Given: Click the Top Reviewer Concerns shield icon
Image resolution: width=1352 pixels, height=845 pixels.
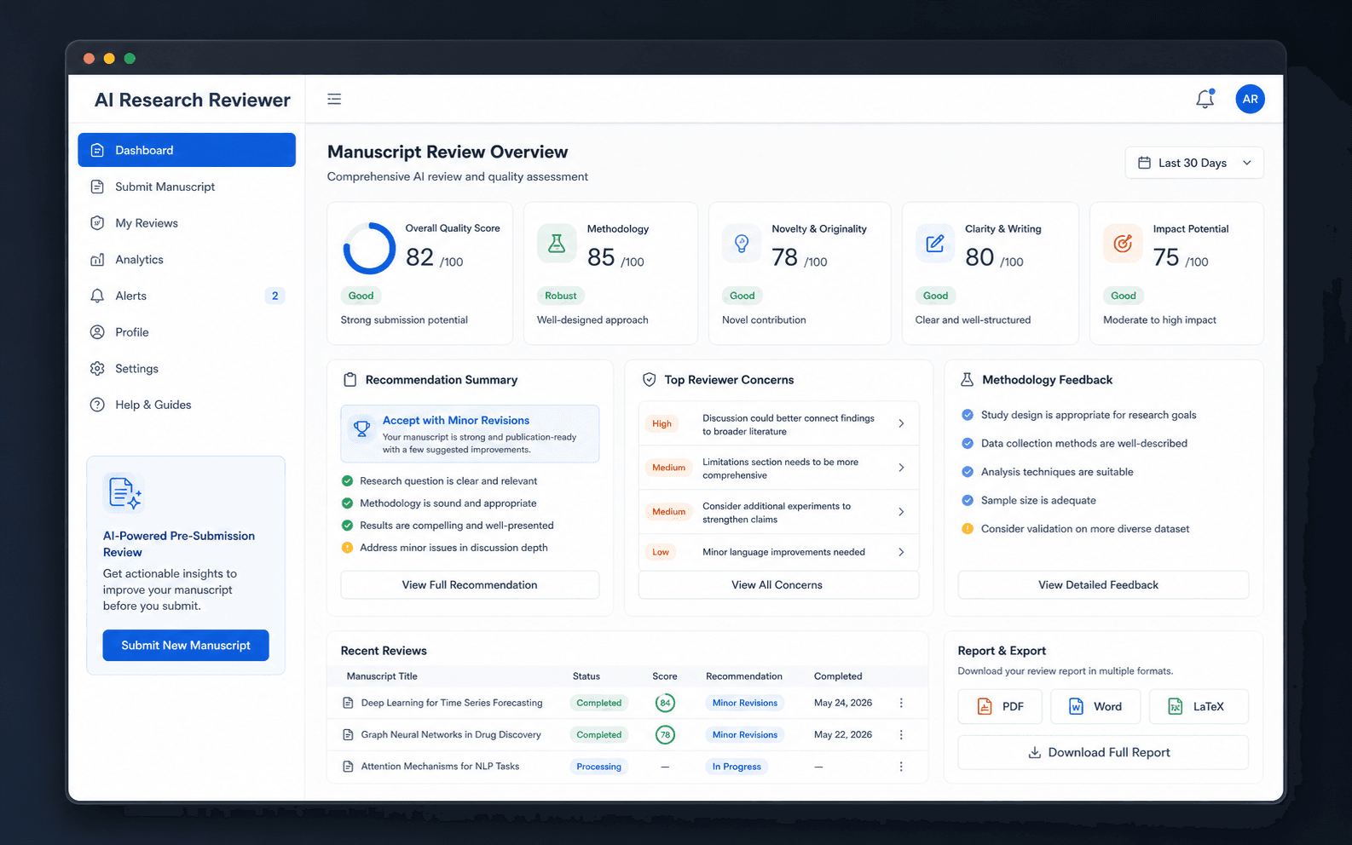Looking at the screenshot, I should coord(649,380).
